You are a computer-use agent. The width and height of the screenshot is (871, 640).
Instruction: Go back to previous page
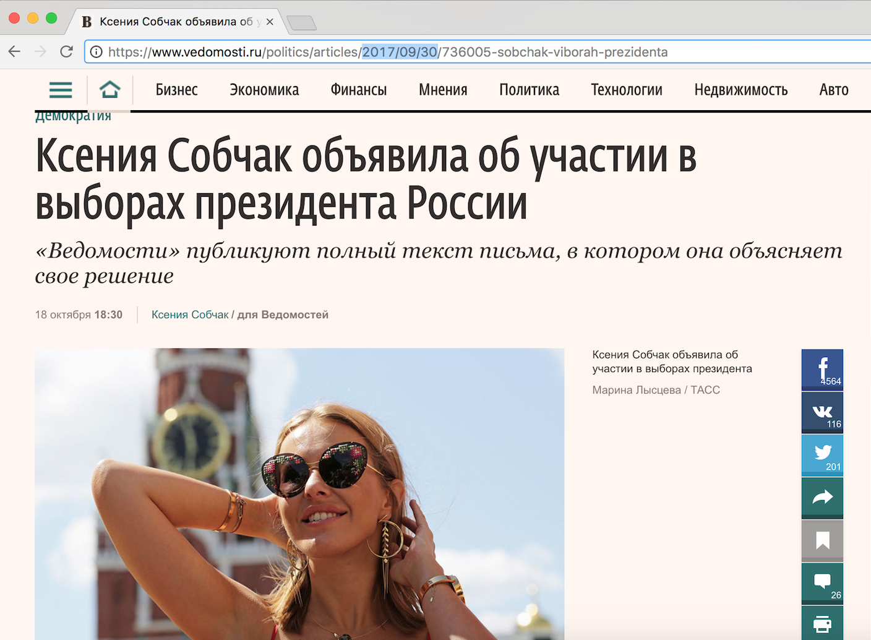point(14,52)
